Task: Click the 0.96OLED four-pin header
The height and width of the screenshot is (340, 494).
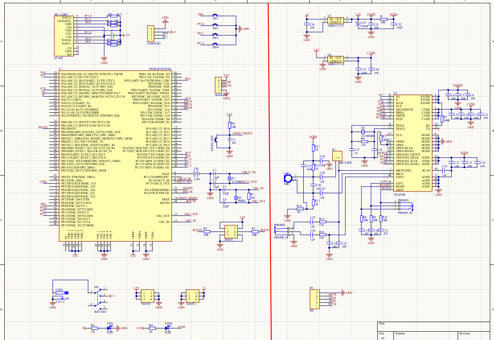Action: pyautogui.click(x=151, y=33)
